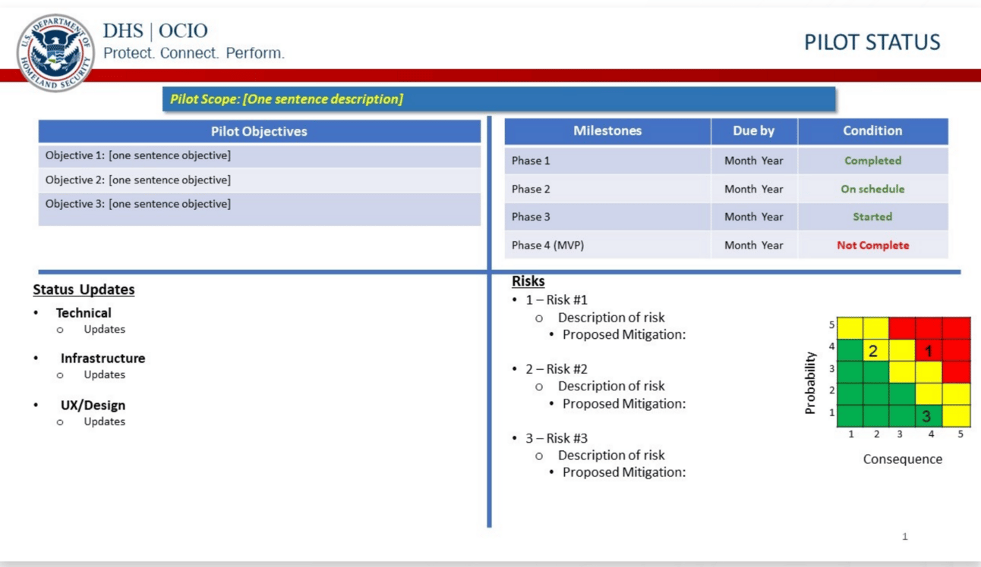
Task: Select the "Due by" column header
Action: 754,131
